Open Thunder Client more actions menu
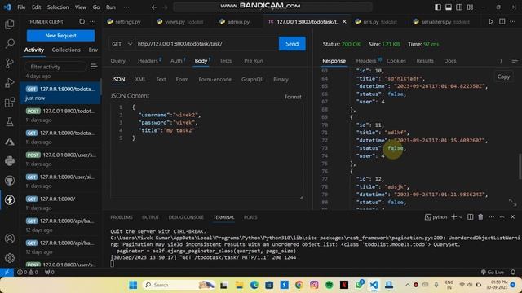 tap(92, 22)
